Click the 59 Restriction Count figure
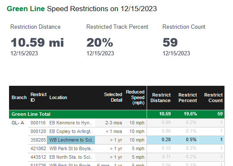 [x=170, y=42]
